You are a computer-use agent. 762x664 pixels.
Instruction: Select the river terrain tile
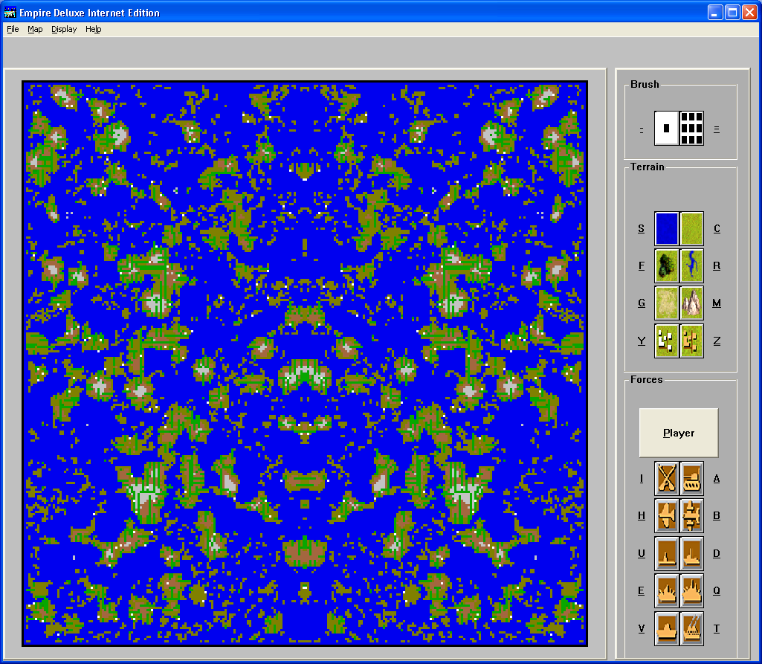pyautogui.click(x=691, y=265)
